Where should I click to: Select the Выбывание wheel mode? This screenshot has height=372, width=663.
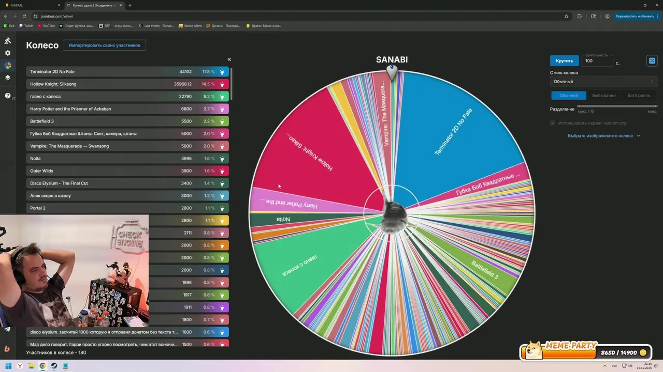point(604,96)
